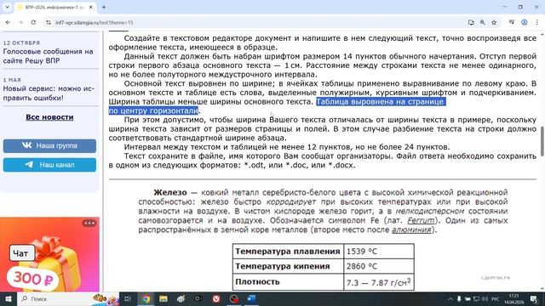Click the date label '12 ОКТЯБРЯ'
Viewport: 545px width, 306px height.
pos(21,42)
